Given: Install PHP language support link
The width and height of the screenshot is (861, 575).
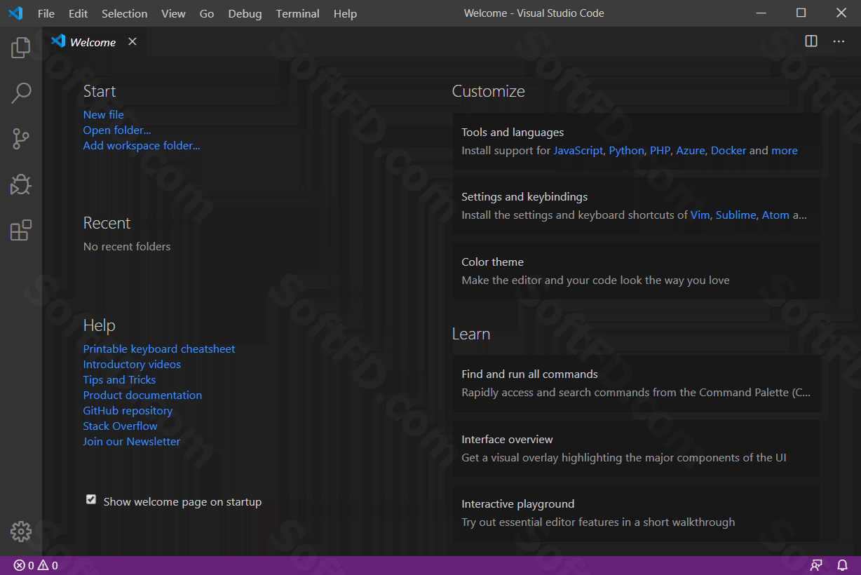Looking at the screenshot, I should click(x=660, y=151).
